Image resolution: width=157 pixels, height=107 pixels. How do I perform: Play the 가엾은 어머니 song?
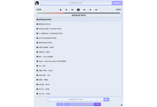coord(78,71)
